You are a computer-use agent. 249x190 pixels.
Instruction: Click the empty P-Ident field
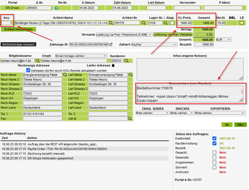click(223, 8)
